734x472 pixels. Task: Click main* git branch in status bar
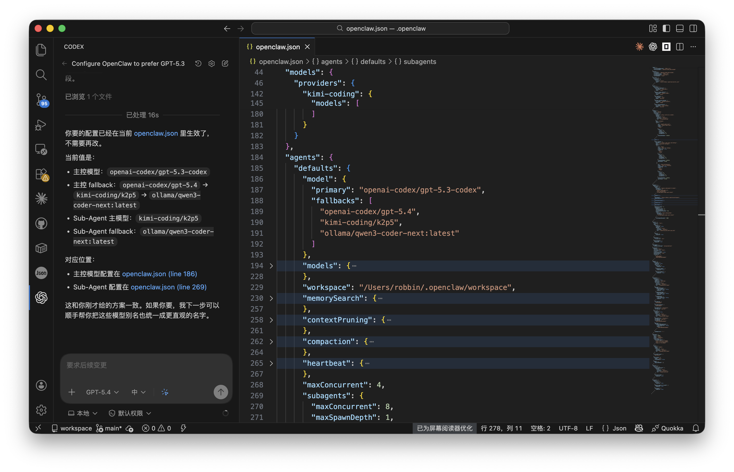[109, 428]
